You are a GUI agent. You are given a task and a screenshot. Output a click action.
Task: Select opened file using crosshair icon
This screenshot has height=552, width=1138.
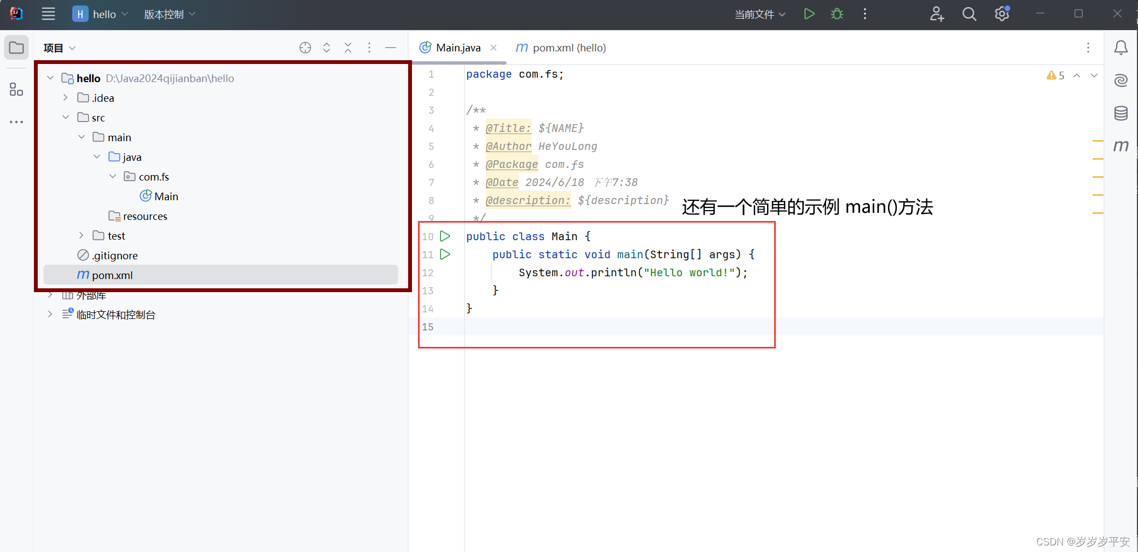click(305, 48)
